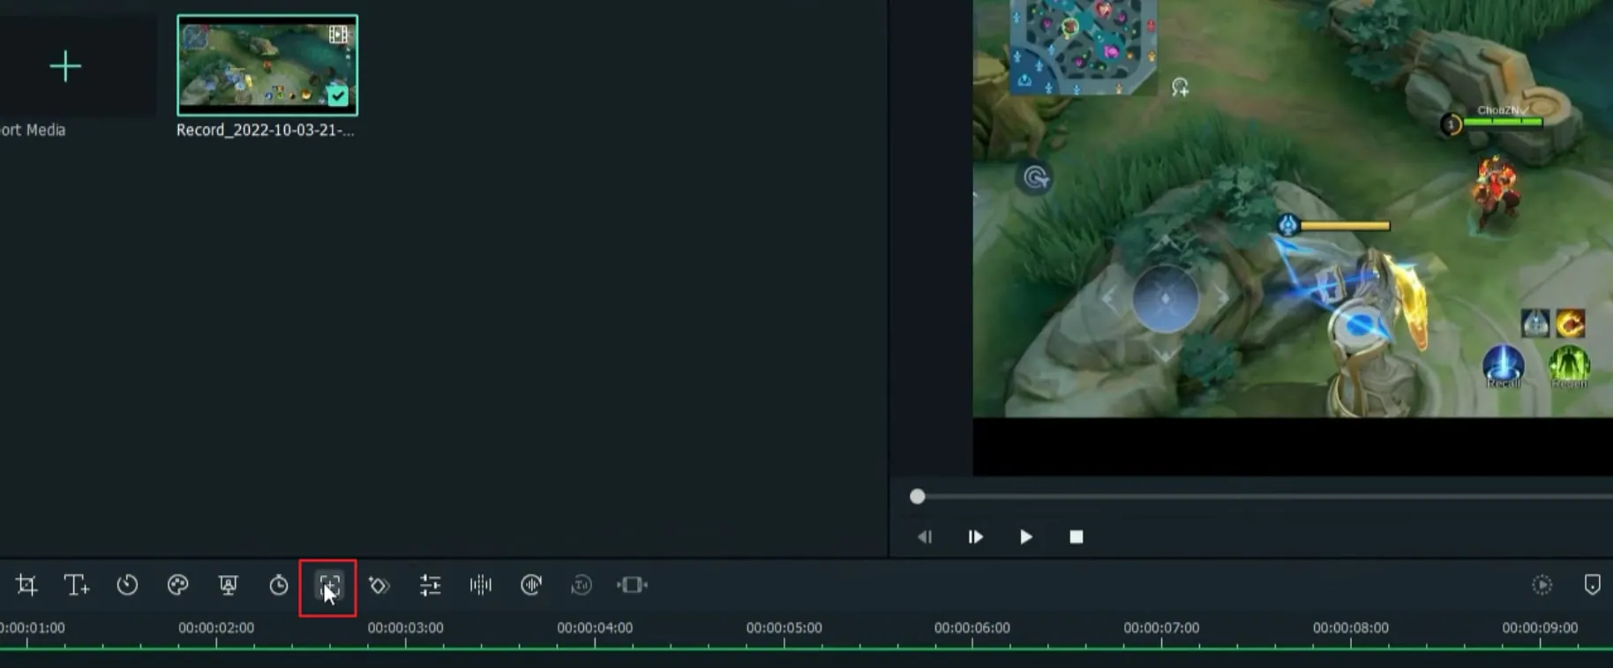
Task: Click the 00:00:08:00 timeline ruler mark
Action: coord(1351,628)
